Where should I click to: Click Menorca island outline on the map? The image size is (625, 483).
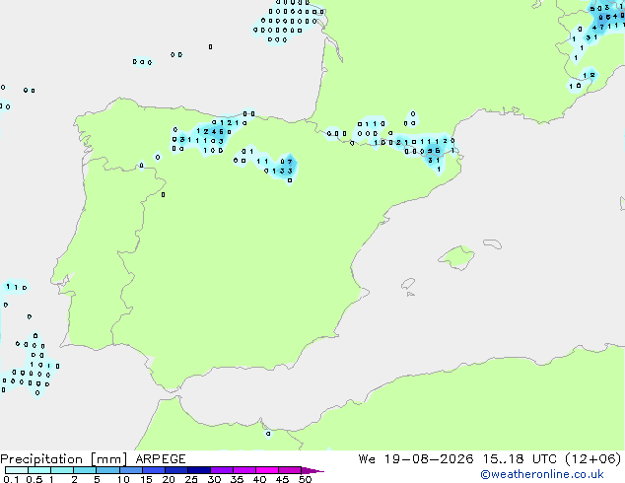(493, 243)
